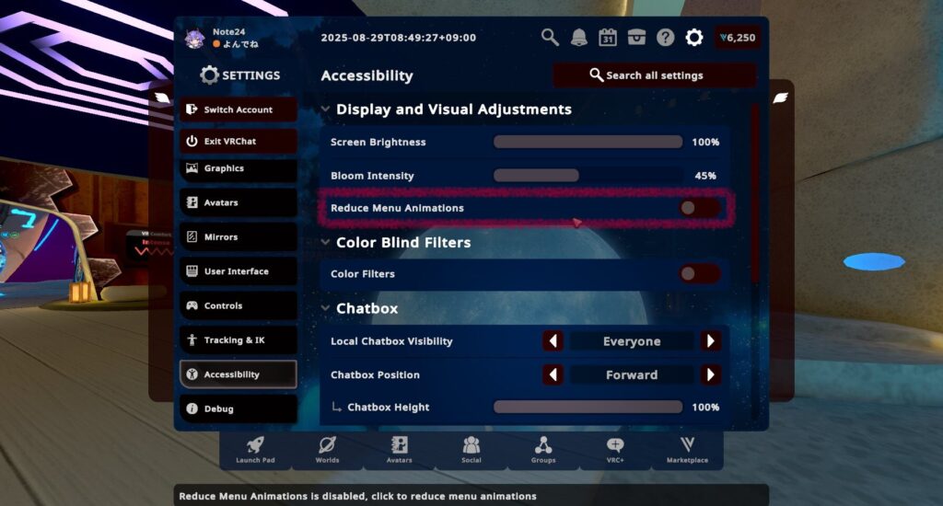Adjust Bloom Intensity slider
943x506 pixels.
pos(588,176)
